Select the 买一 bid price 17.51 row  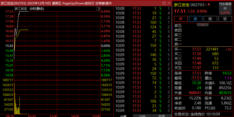[196, 49]
